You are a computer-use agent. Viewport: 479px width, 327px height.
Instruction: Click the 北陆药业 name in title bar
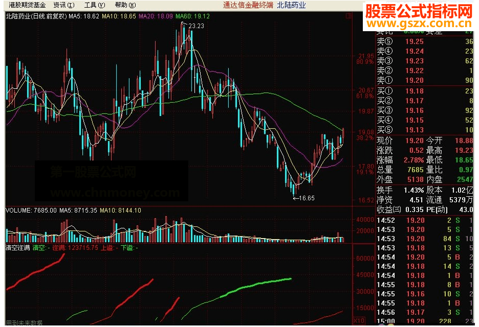click(x=291, y=5)
